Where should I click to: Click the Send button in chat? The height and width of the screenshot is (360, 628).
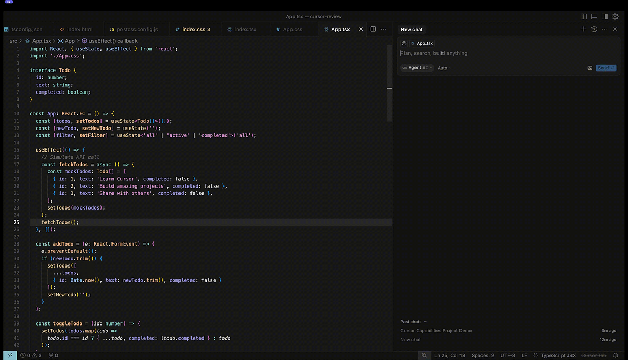(x=605, y=67)
